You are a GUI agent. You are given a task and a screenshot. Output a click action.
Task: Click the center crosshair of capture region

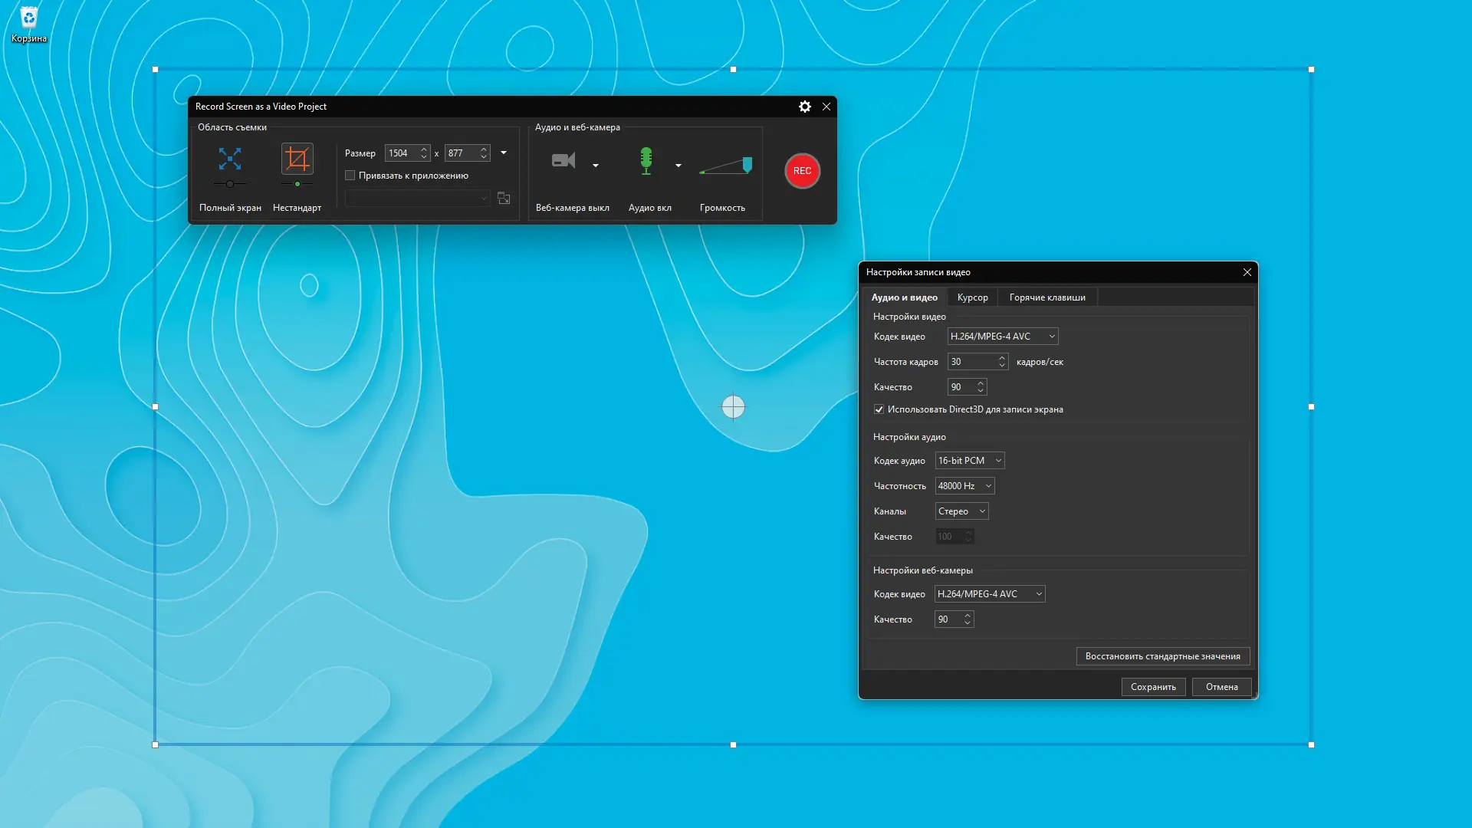pyautogui.click(x=733, y=406)
